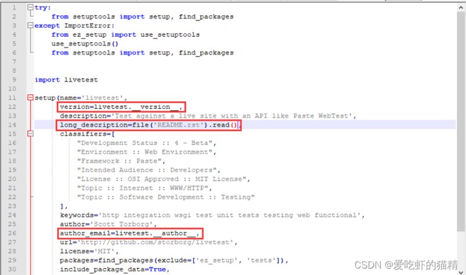Click the description='Test against a live site' line

pyautogui.click(x=208, y=116)
